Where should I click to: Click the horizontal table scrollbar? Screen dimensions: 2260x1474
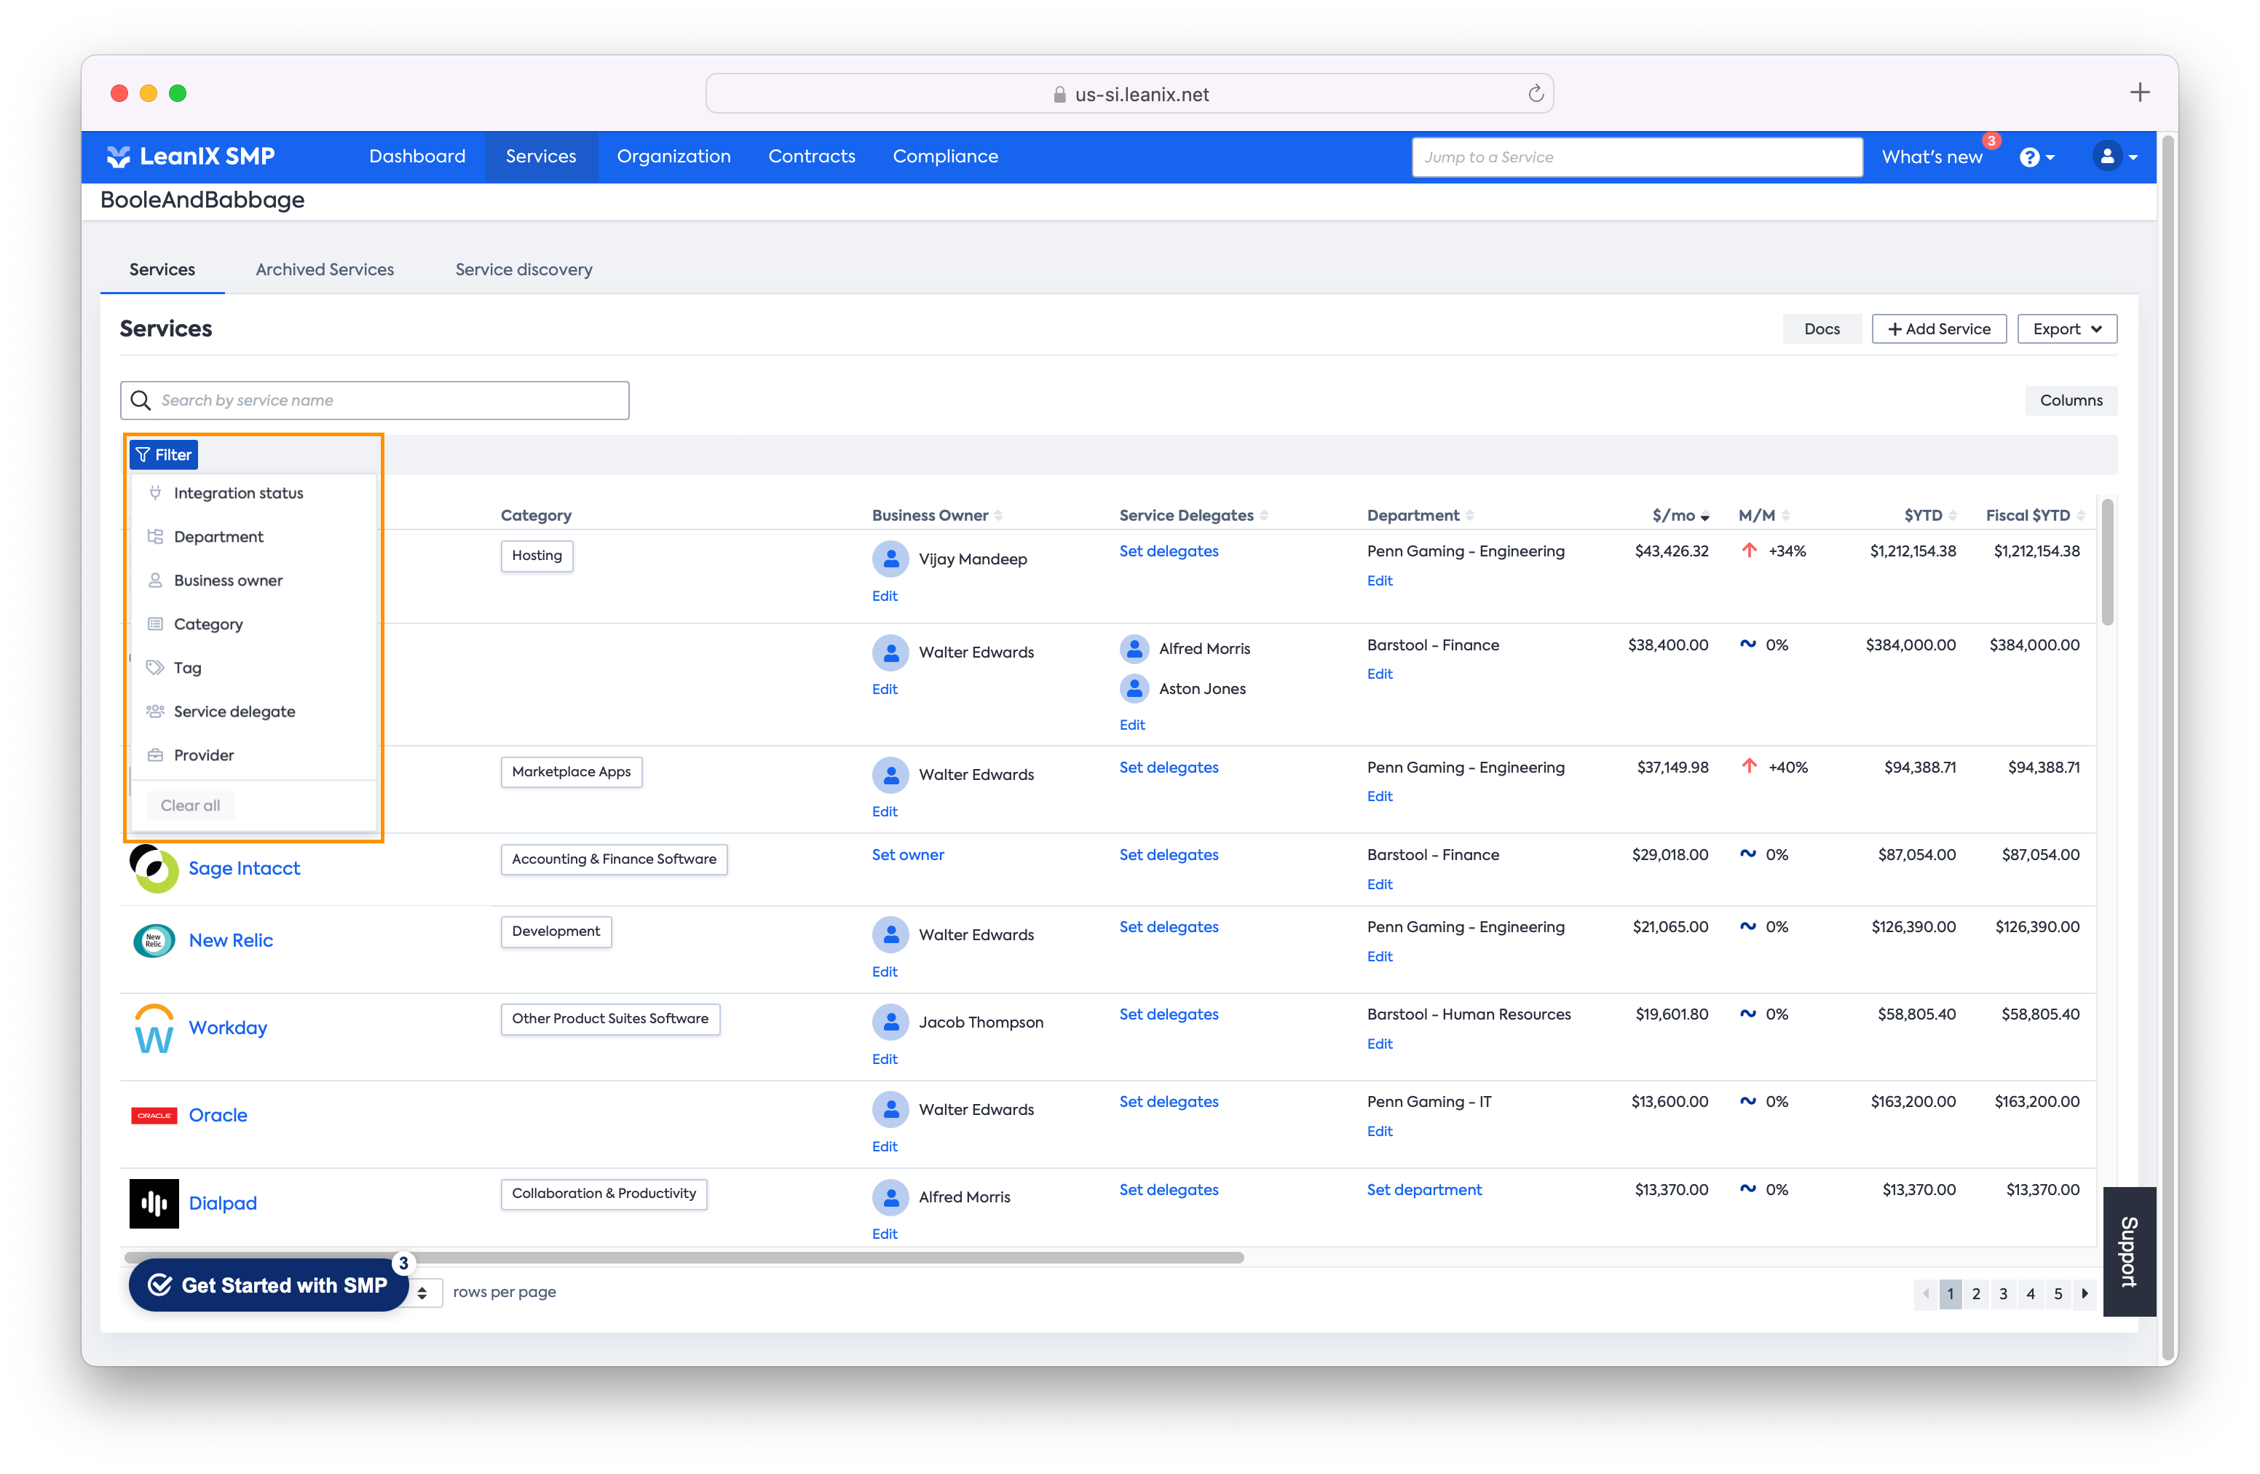point(684,1258)
